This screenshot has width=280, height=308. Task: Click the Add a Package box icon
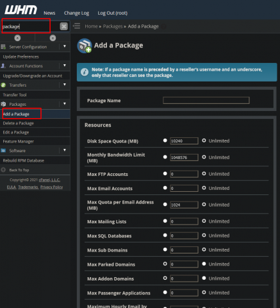[85, 46]
